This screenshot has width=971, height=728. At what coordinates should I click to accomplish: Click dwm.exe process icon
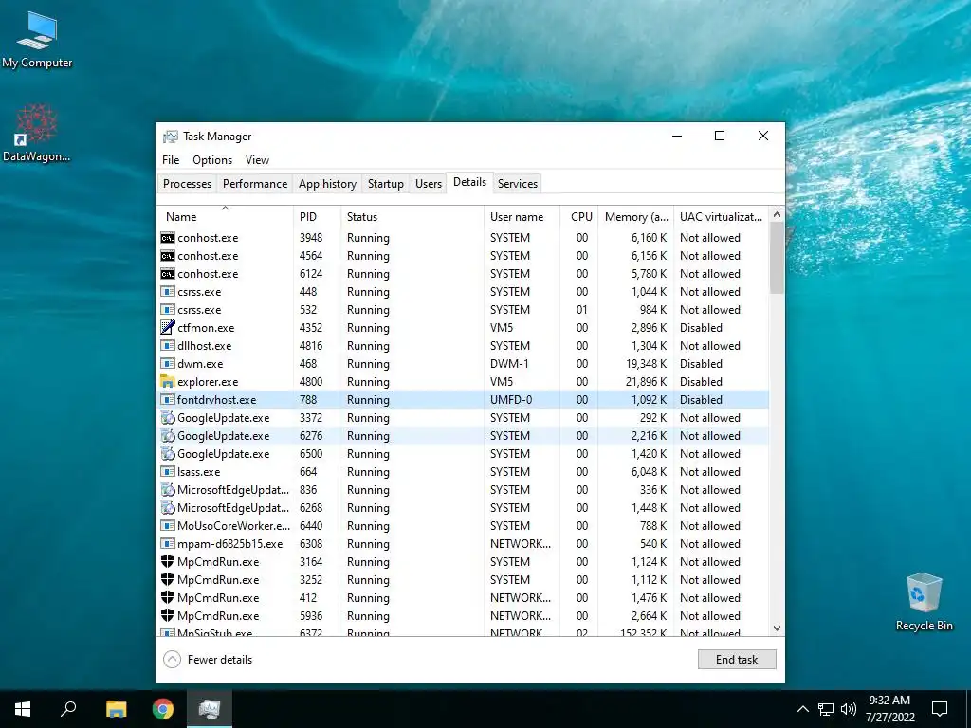click(x=167, y=363)
